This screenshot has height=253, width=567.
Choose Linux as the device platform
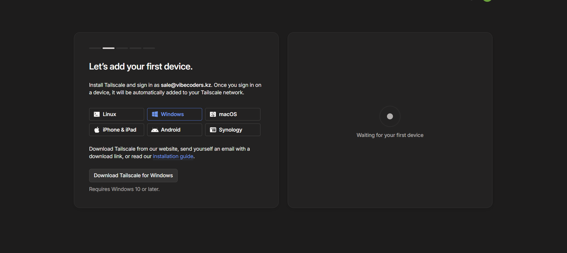[x=117, y=114]
